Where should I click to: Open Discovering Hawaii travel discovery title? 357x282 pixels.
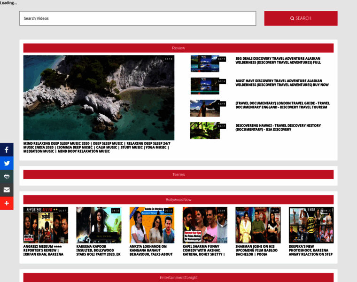click(x=278, y=127)
